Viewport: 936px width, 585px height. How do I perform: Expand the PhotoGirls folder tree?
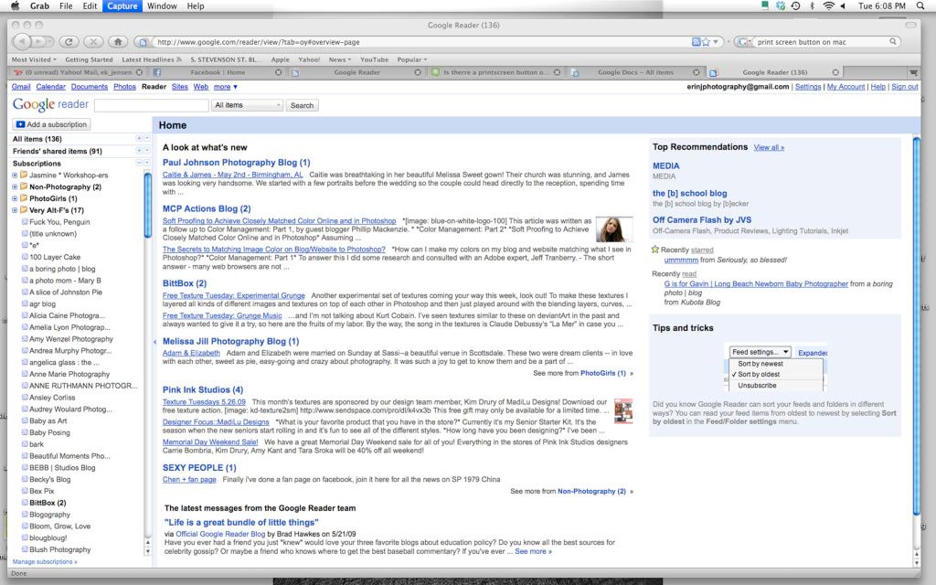15,198
